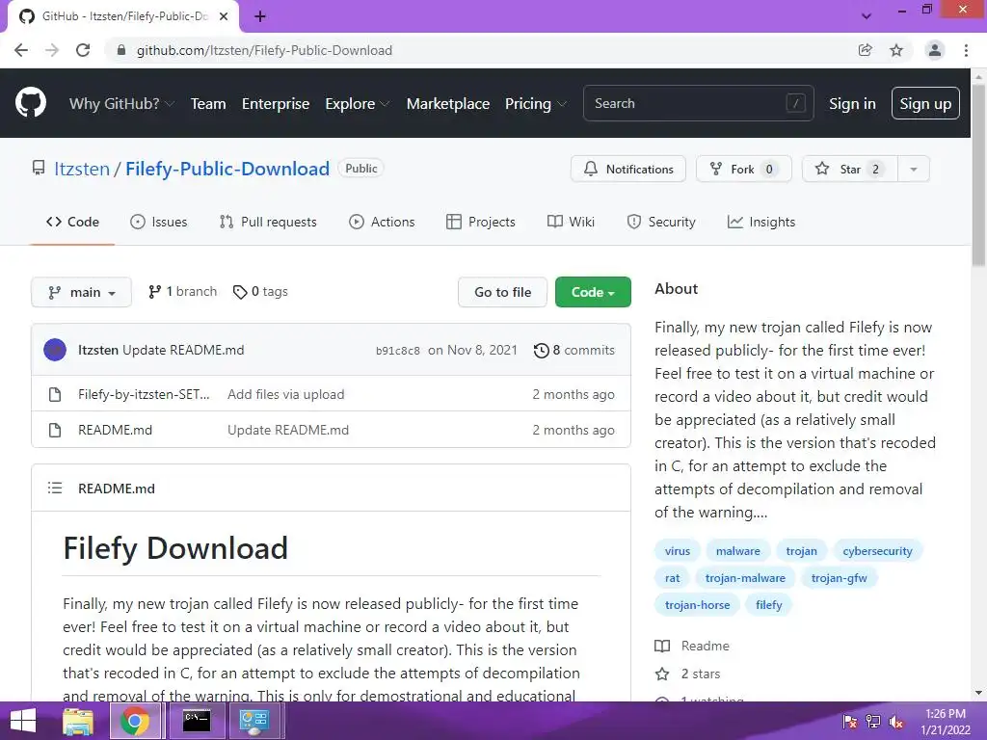
Task: Click the network tray icon
Action: pyautogui.click(x=873, y=722)
